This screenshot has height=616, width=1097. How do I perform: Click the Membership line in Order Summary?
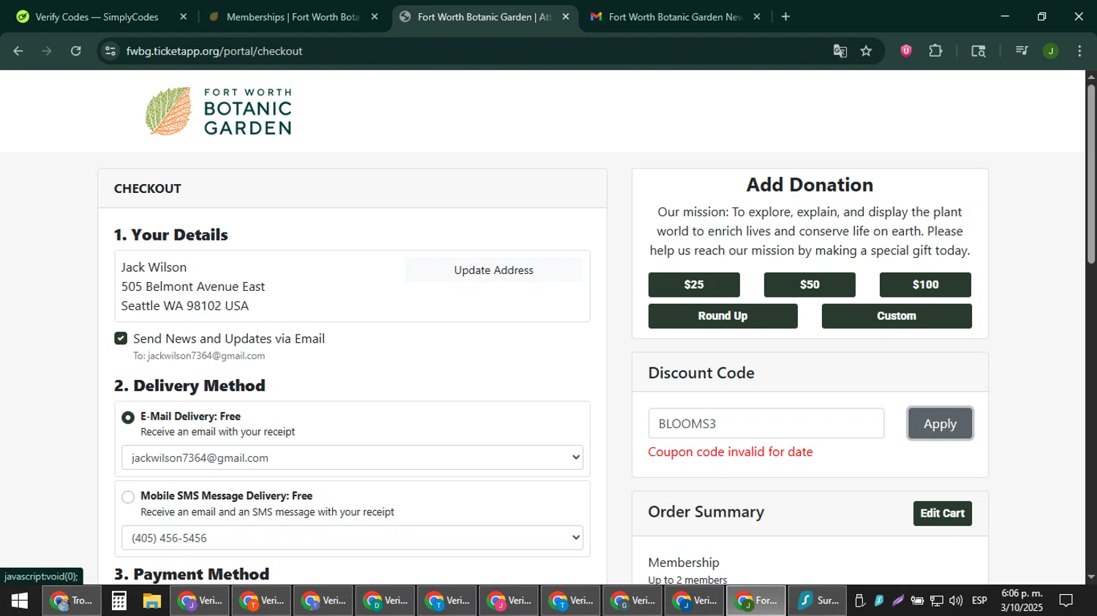(x=684, y=563)
